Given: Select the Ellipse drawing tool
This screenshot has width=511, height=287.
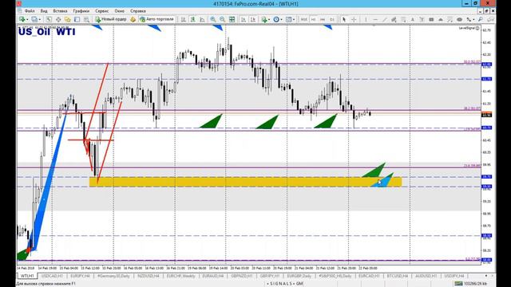Looking at the screenshot, I should point(460,19).
